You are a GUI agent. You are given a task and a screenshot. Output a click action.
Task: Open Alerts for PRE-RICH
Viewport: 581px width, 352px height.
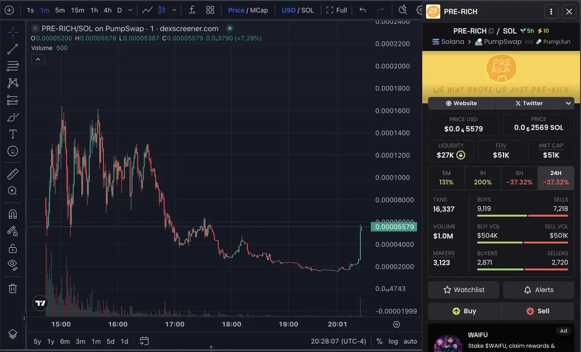coord(538,290)
